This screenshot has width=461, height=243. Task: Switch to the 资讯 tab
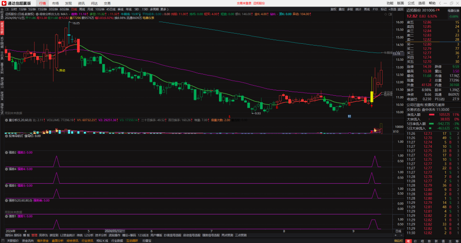coord(81,3)
